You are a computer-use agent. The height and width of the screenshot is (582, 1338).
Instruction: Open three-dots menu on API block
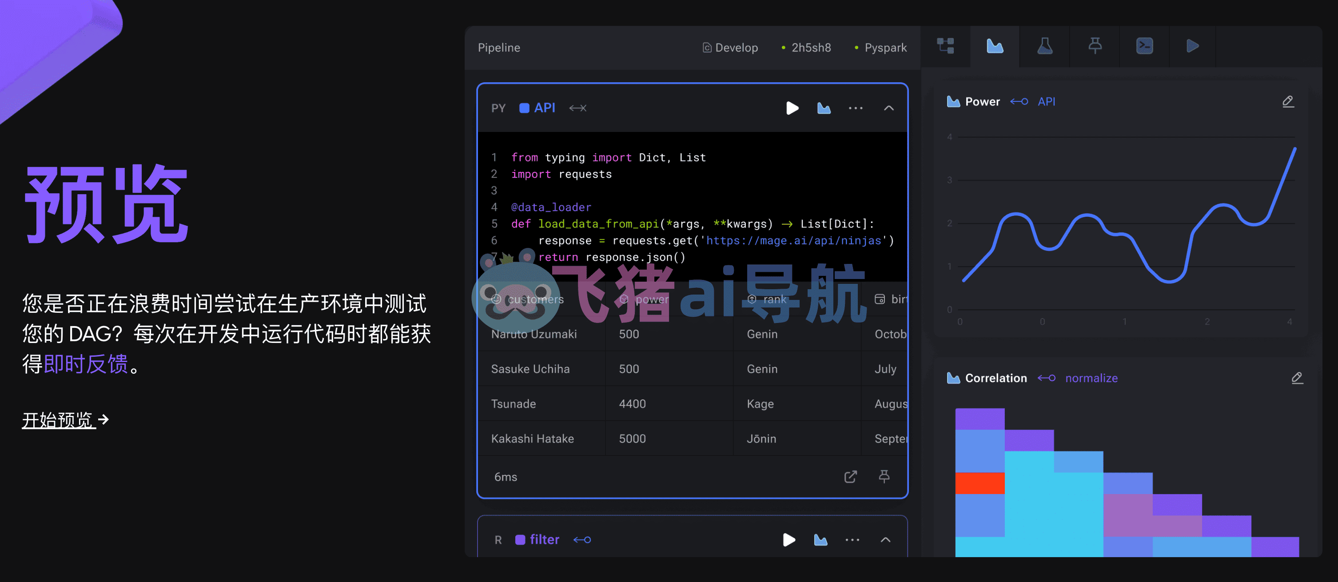856,108
